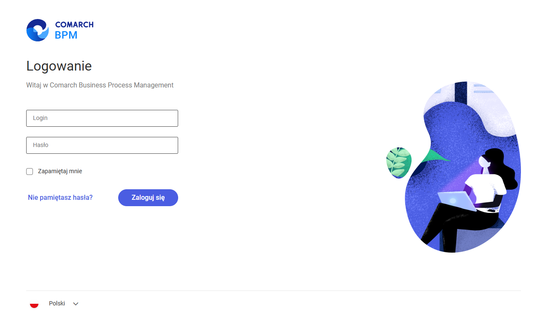Click the COMARCH BPM wordmark text

[74, 30]
